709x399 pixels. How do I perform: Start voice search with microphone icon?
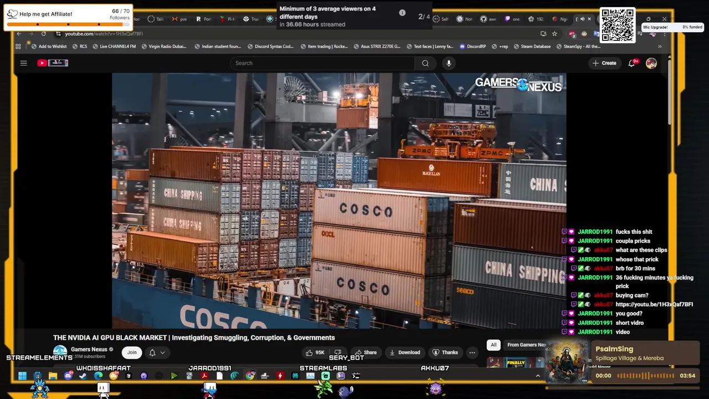coord(449,63)
